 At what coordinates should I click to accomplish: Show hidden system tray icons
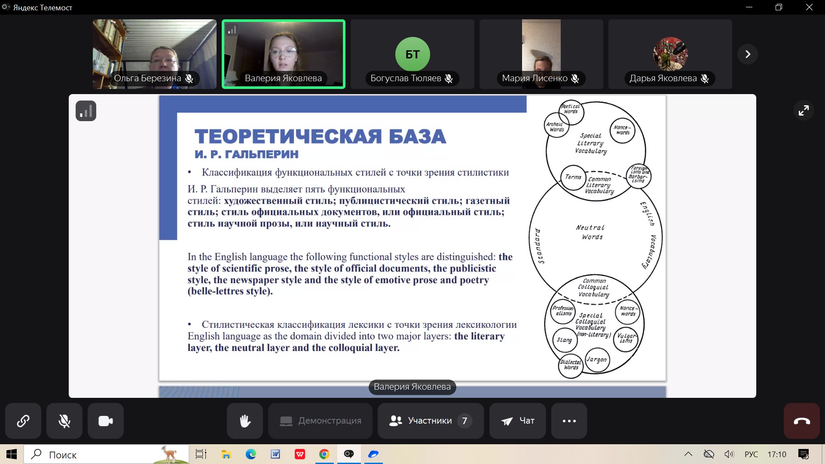tap(688, 454)
